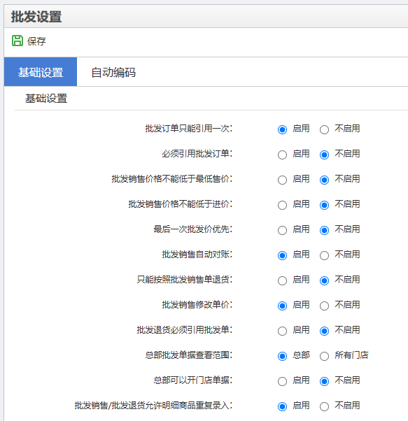Click the green save disk icon

17,41
